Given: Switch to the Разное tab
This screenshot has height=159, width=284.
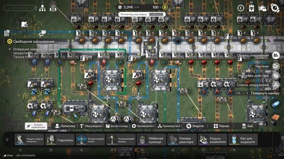Looking at the screenshot, I should (221, 126).
